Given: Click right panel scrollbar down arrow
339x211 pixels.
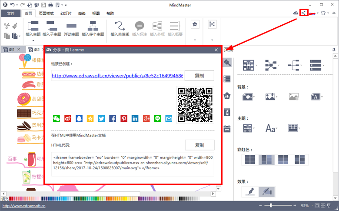Looking at the screenshot, I should point(335,198).
